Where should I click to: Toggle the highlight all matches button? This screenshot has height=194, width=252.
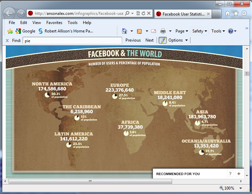(162, 40)
